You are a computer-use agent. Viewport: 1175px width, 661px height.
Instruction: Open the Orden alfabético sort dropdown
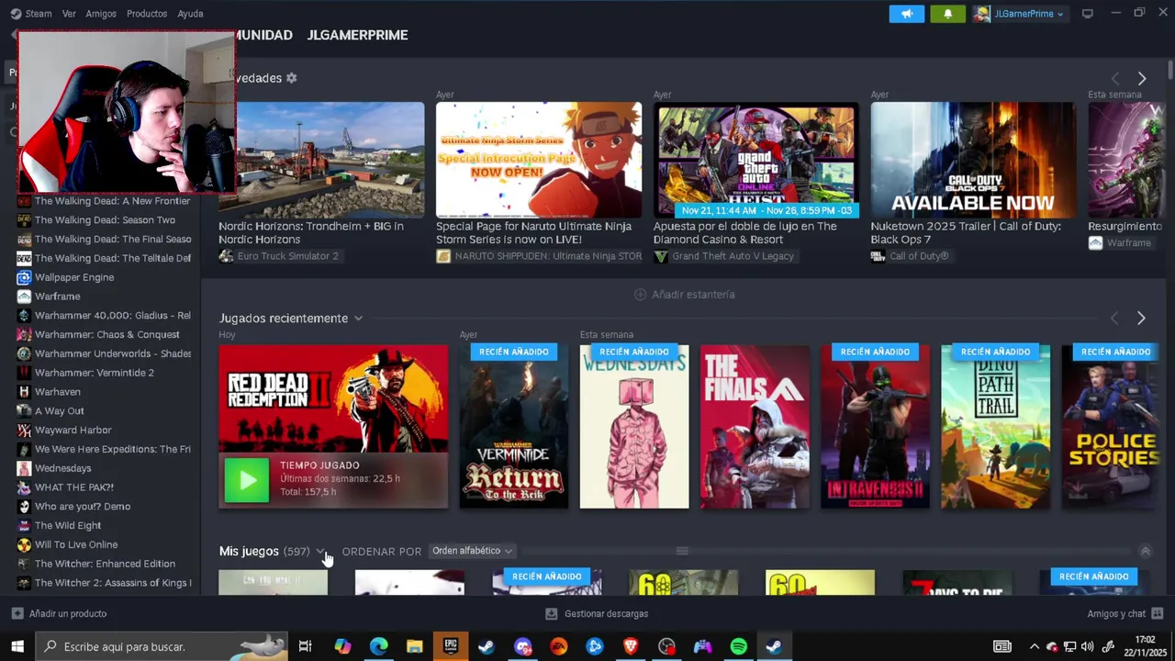pos(473,551)
